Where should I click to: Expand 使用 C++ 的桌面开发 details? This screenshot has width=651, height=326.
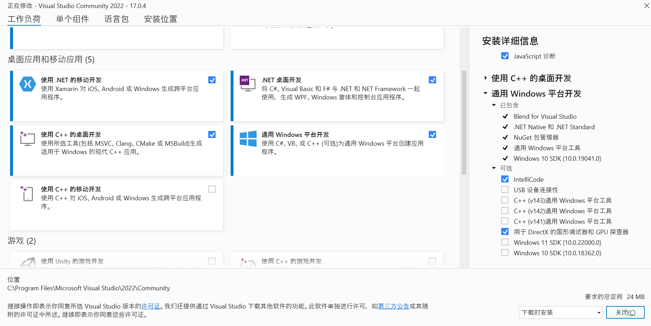485,78
